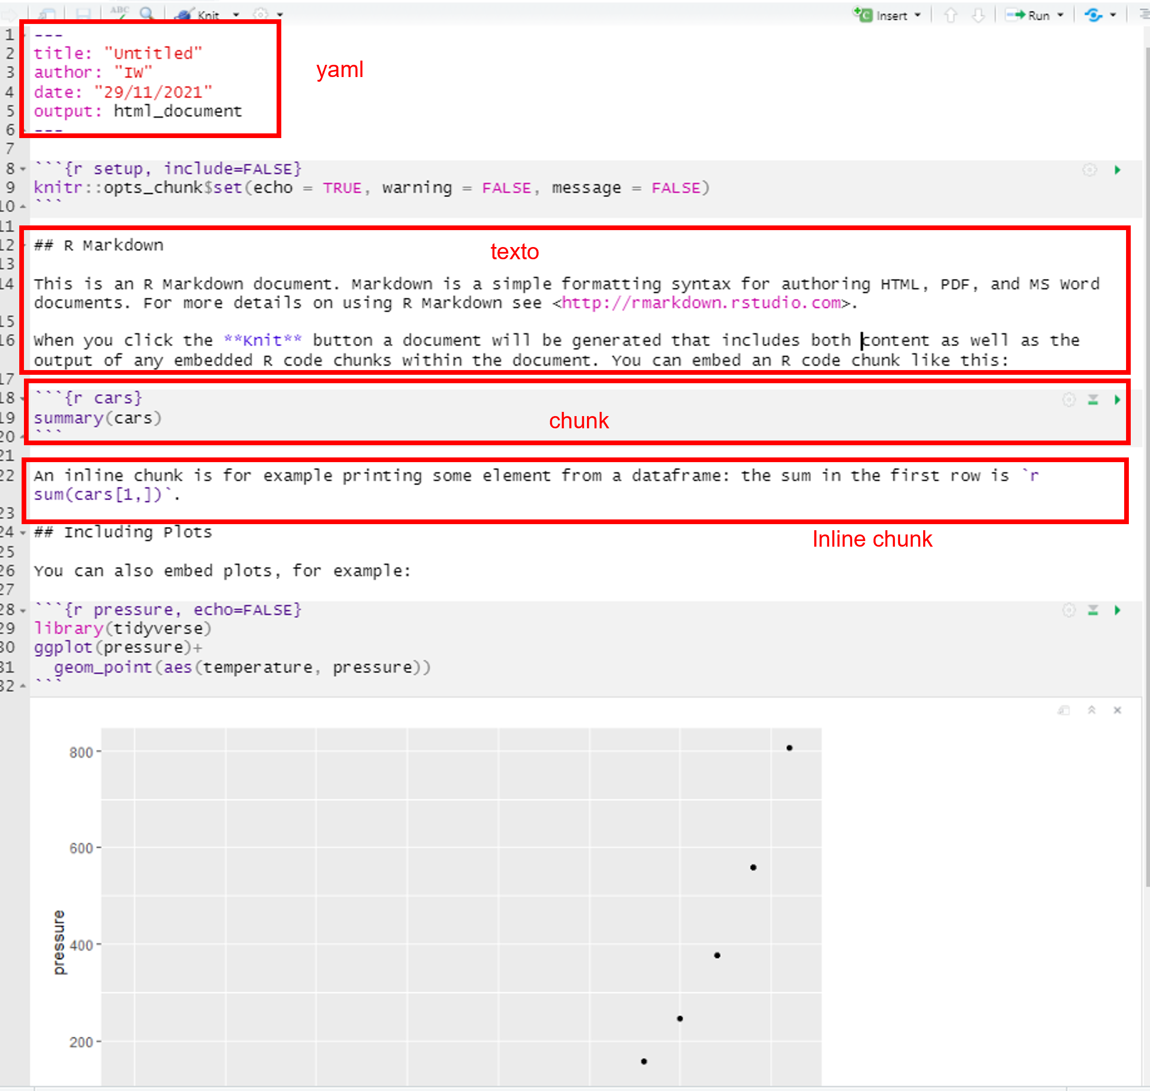Open the document settings gear menu
The image size is (1150, 1091).
pos(261,14)
